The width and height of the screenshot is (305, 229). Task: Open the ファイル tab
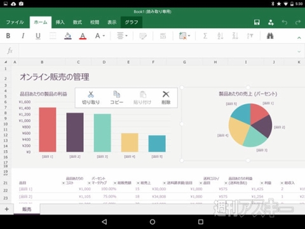pos(15,22)
